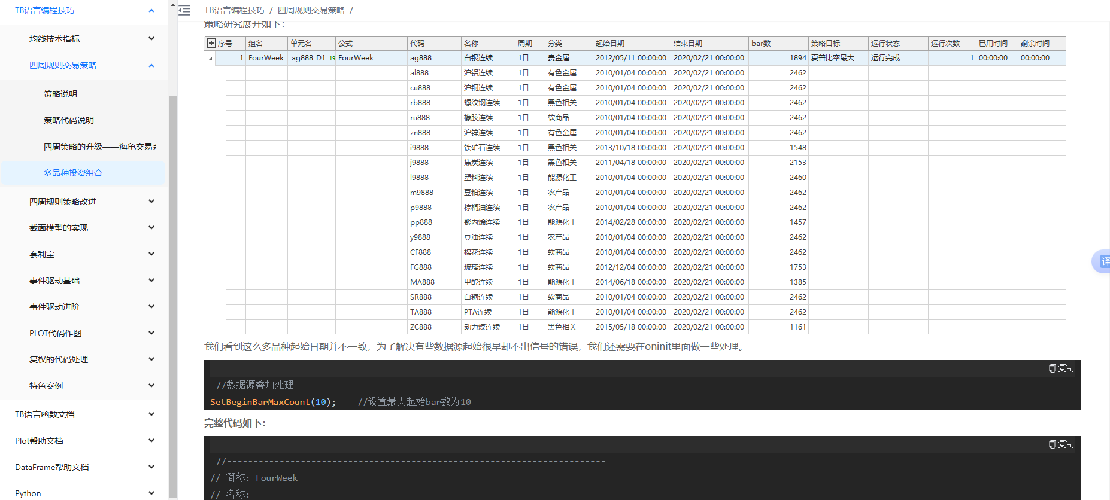1110x500 pixels.
Task: Open the 四周策略的升级 海龟交易 page
Action: click(x=99, y=147)
